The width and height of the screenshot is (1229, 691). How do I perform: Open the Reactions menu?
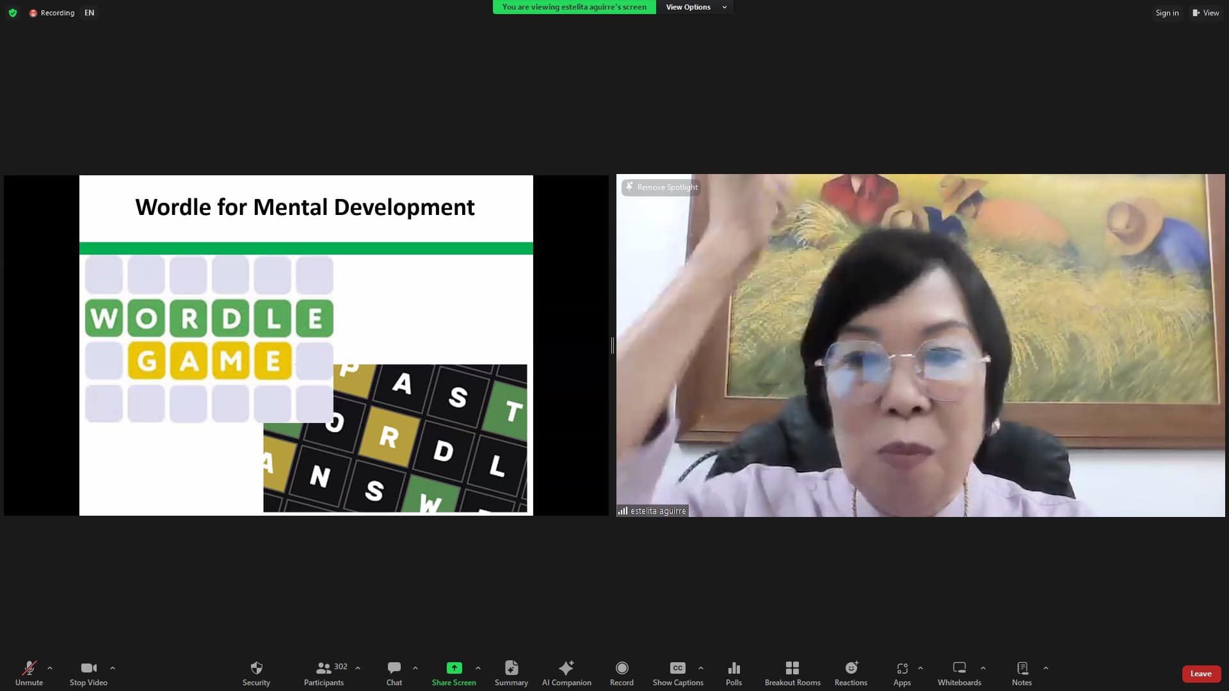(x=851, y=673)
